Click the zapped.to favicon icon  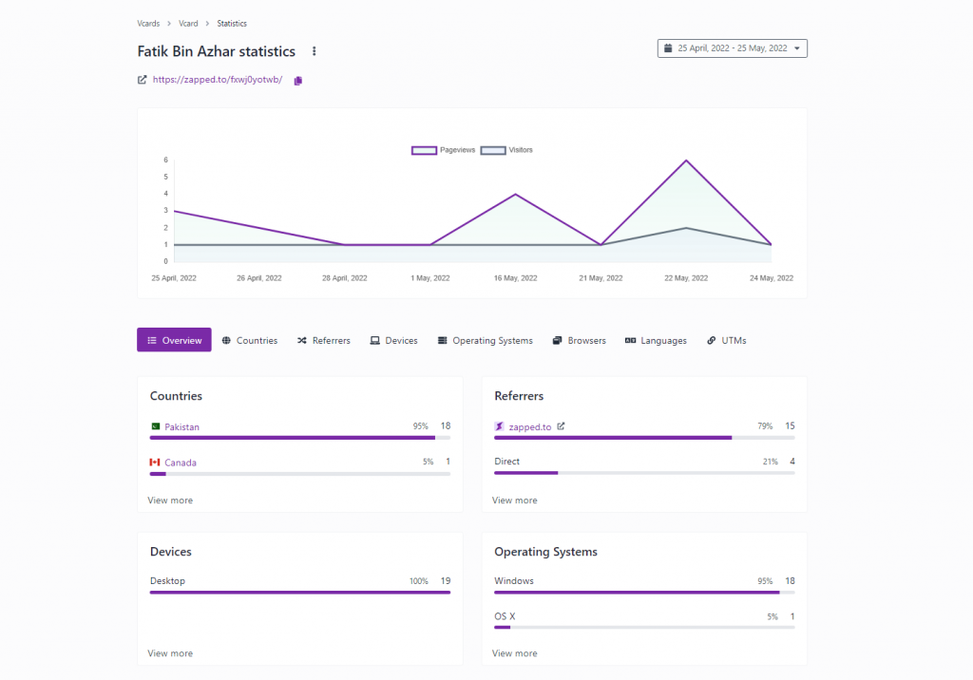[x=499, y=426]
